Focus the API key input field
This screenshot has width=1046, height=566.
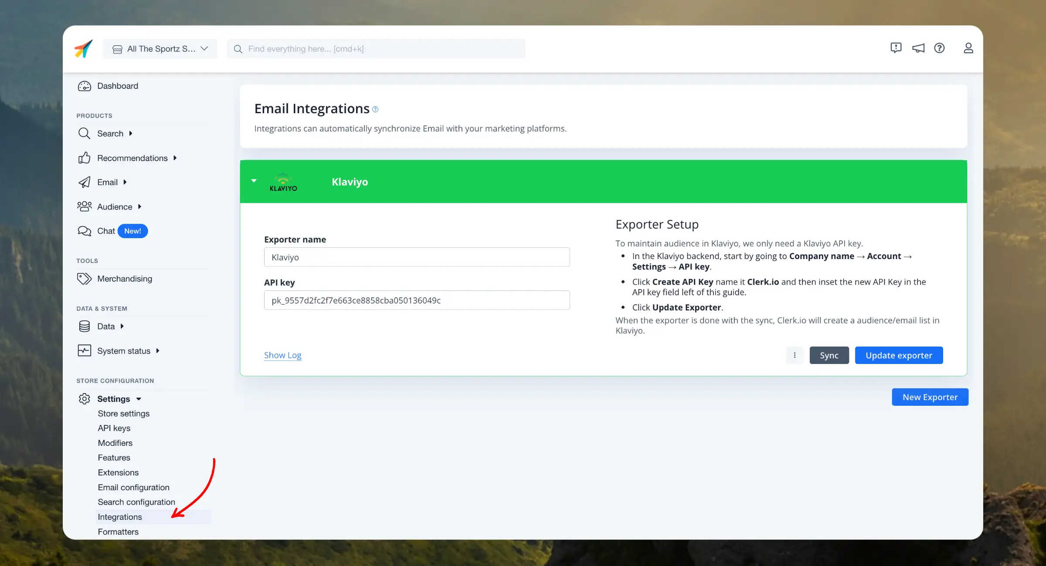tap(417, 300)
